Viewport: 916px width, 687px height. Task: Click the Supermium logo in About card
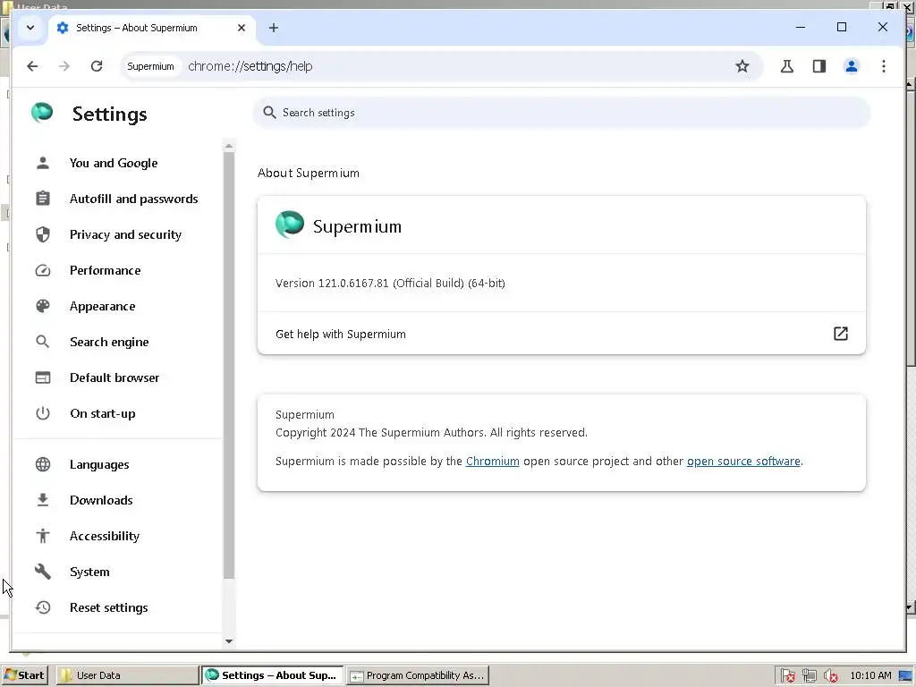290,225
